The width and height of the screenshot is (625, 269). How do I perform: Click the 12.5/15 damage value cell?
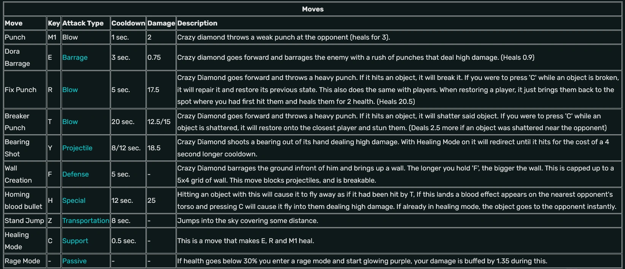pos(159,122)
